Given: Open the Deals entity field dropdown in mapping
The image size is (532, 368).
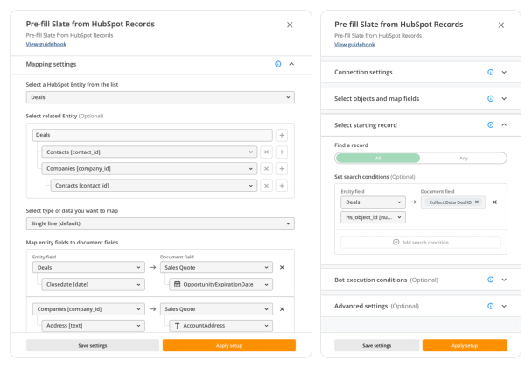Looking at the screenshot, I should tap(88, 268).
